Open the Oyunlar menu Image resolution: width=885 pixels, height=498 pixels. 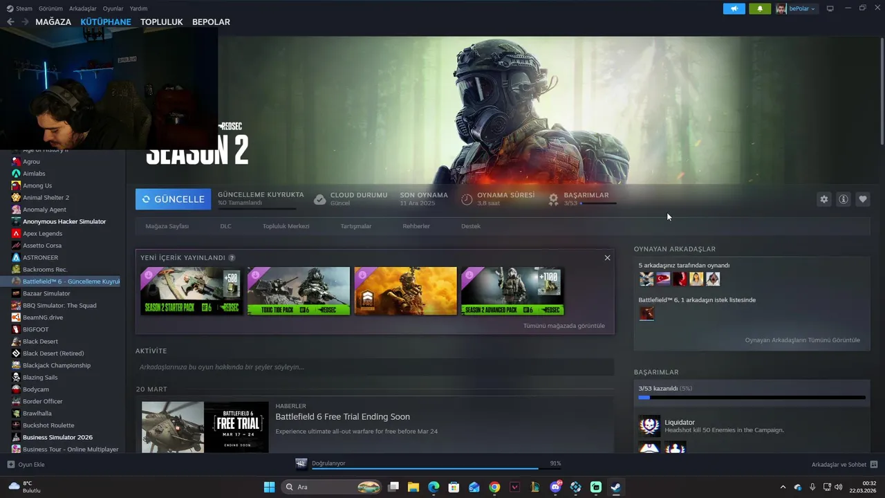click(113, 8)
